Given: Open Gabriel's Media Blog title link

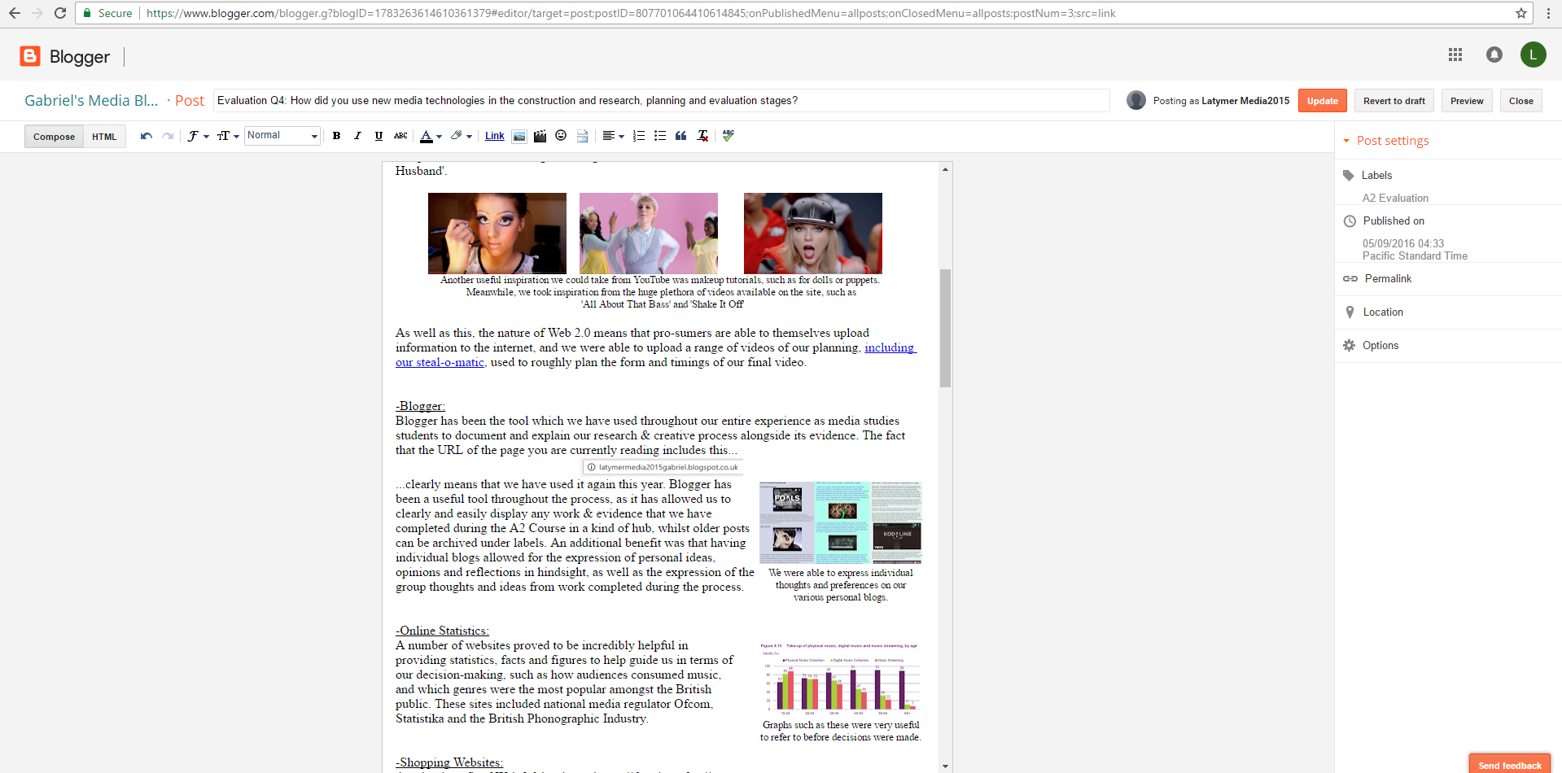Looking at the screenshot, I should [x=91, y=101].
